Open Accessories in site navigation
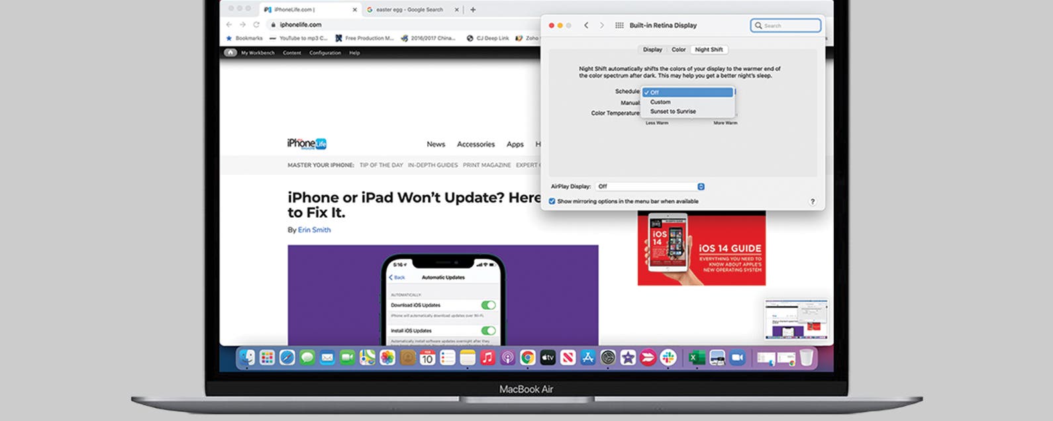The width and height of the screenshot is (1053, 421). point(476,144)
